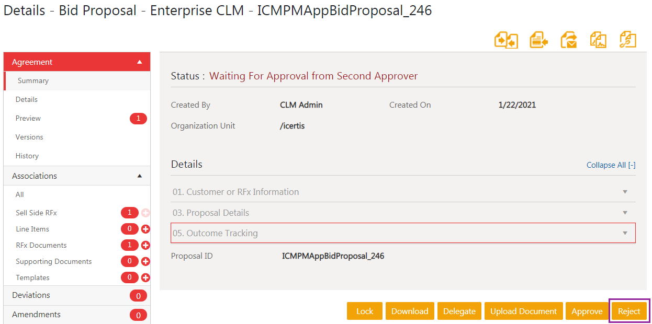Open Preview item in Agreement menu
Viewport: 652px width, 324px height.
click(x=28, y=118)
